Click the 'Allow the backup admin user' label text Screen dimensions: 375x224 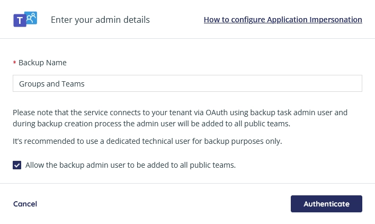(x=131, y=165)
